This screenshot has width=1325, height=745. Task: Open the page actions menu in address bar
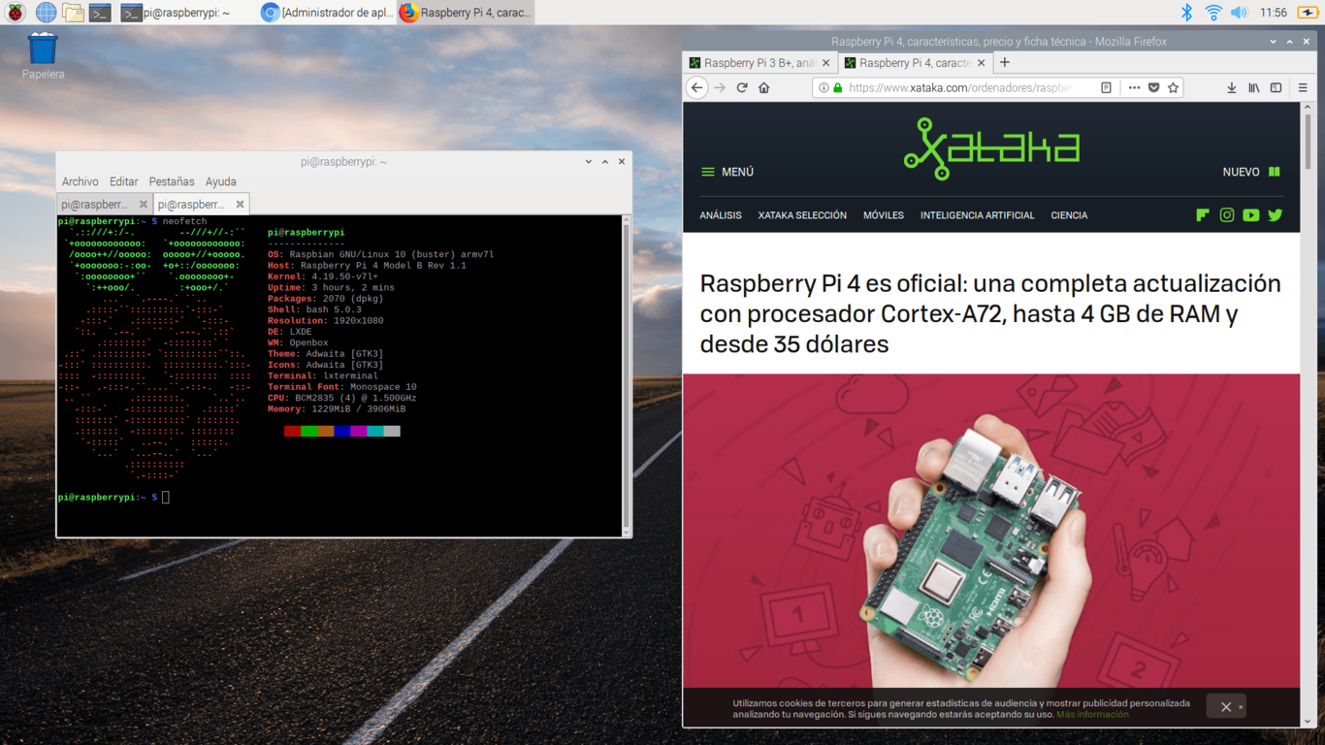(x=1133, y=87)
